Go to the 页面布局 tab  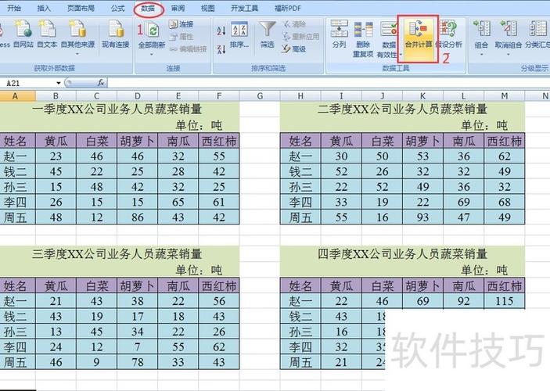pos(81,8)
